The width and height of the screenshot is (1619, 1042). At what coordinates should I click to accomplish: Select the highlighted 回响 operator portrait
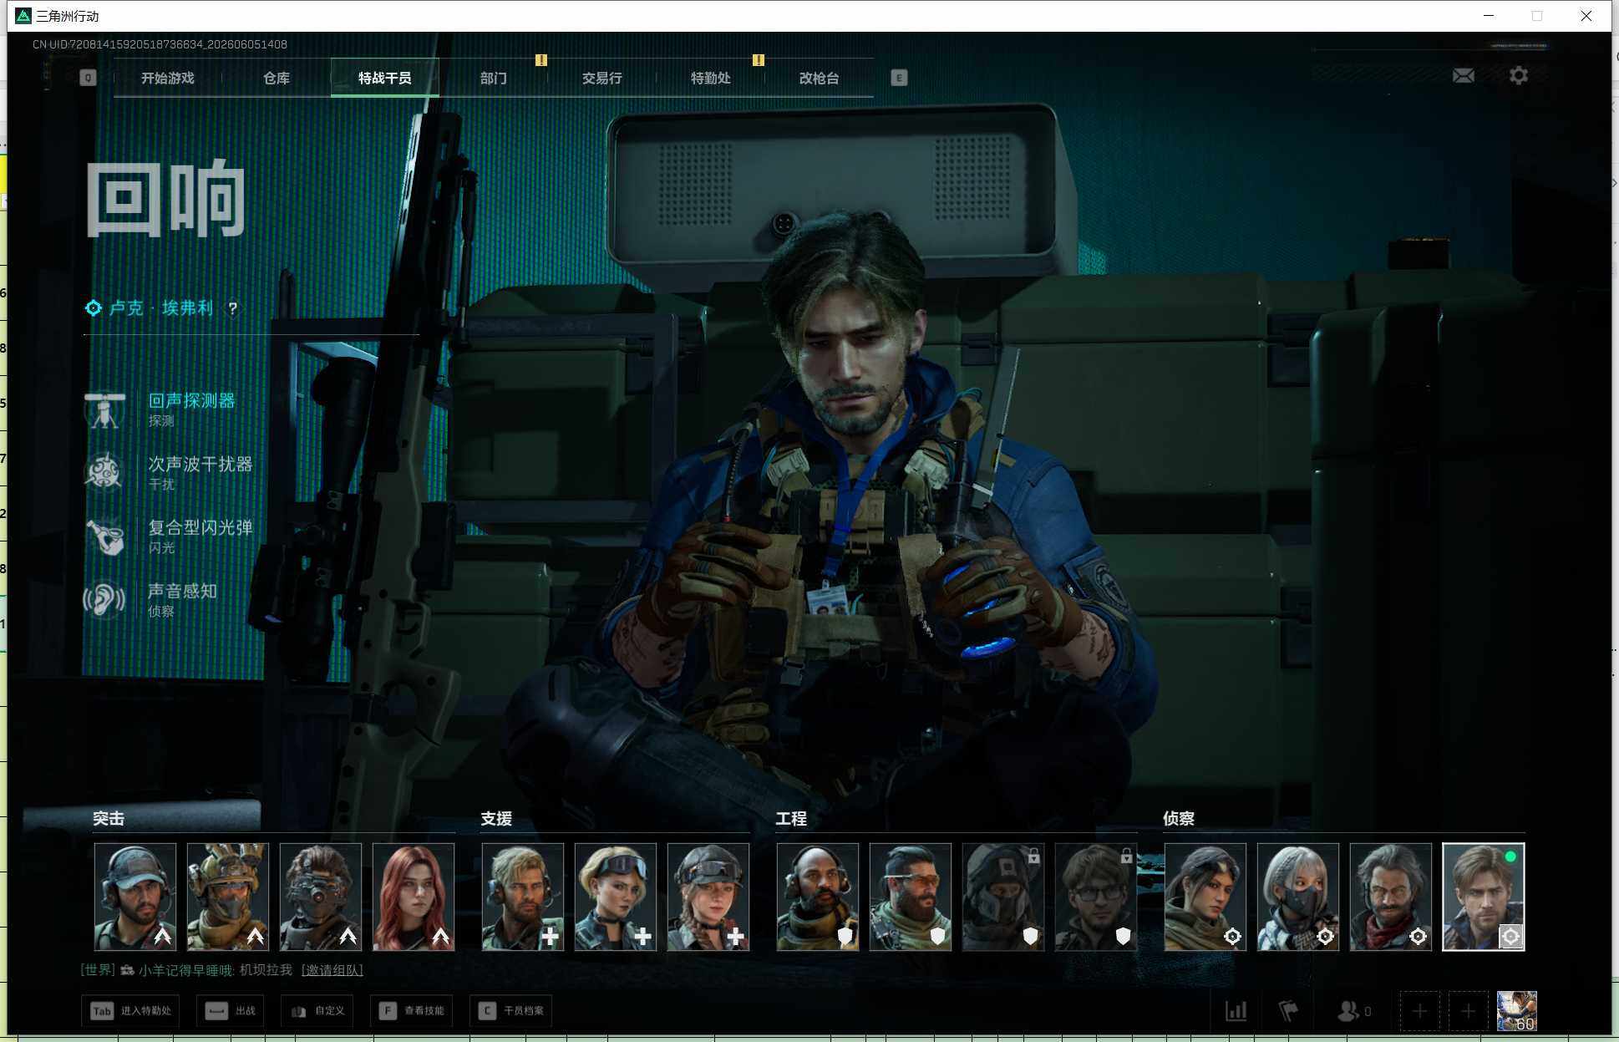pos(1484,897)
